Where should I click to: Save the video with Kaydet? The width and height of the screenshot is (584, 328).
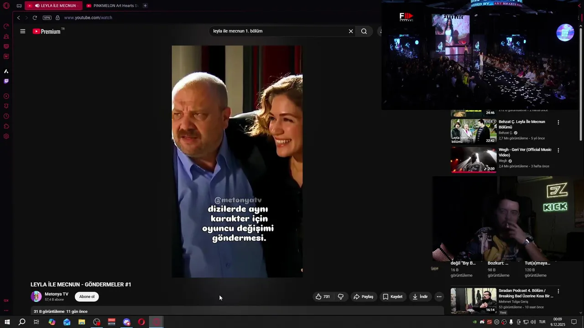[x=392, y=297]
